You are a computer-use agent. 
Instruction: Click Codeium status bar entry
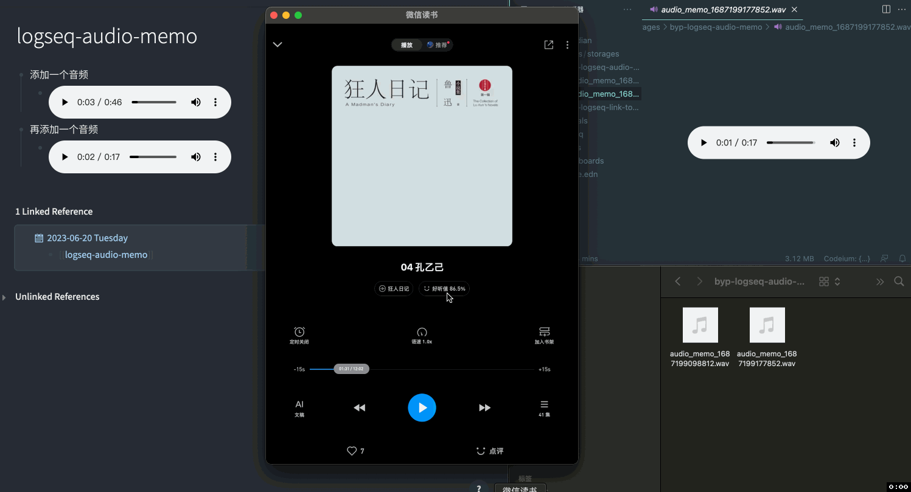pos(846,258)
